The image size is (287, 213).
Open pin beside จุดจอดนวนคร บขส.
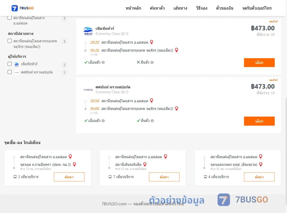(261, 164)
